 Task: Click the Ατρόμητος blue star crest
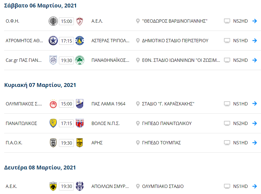tap(53, 41)
